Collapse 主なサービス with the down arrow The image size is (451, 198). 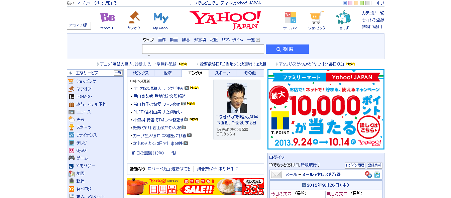71,73
